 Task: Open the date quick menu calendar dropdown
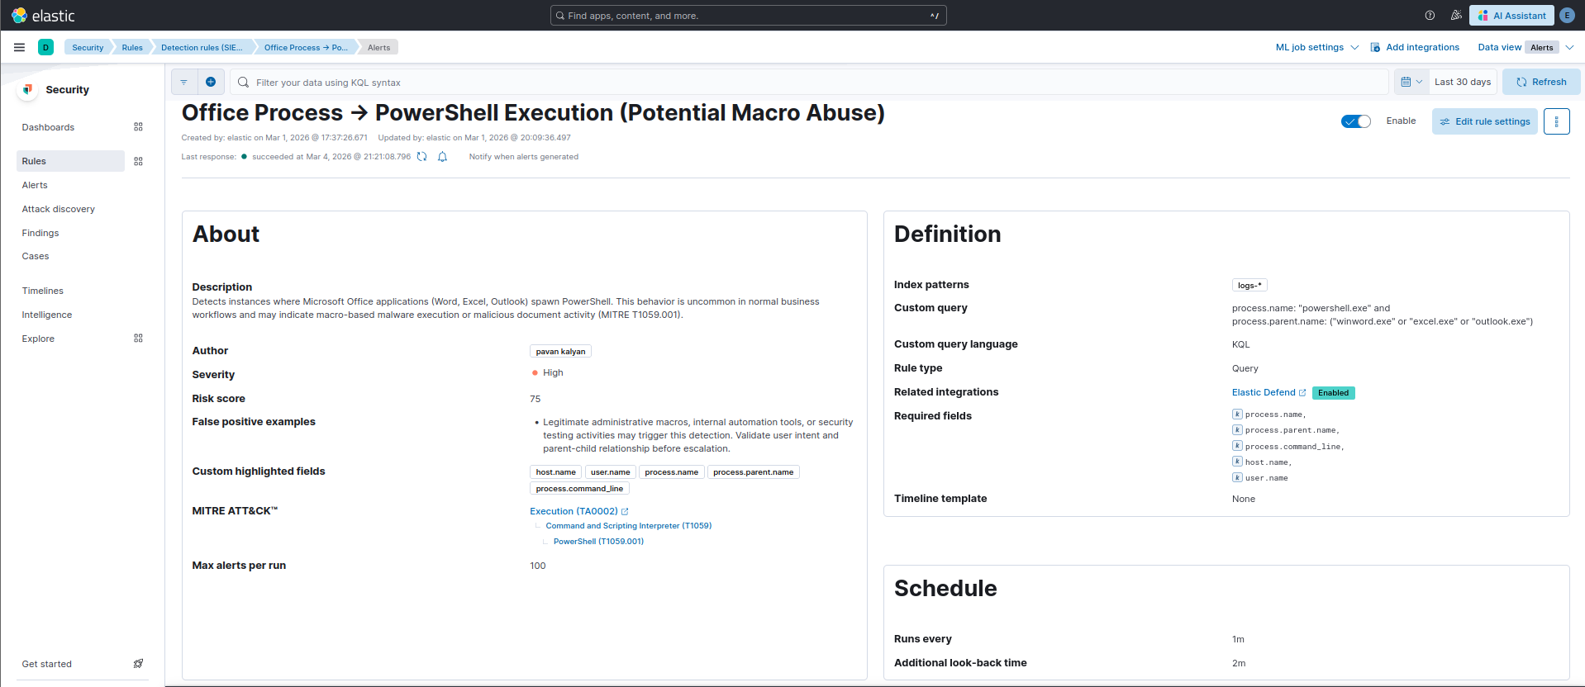point(1411,82)
